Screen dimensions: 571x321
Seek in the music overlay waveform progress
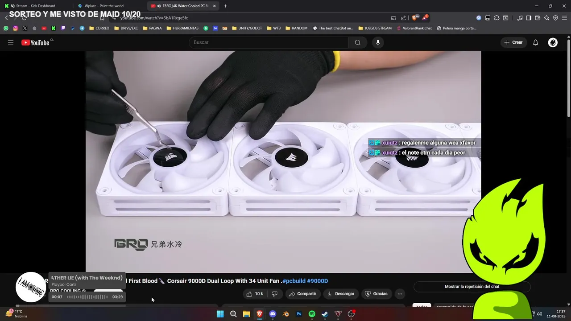pos(87,297)
